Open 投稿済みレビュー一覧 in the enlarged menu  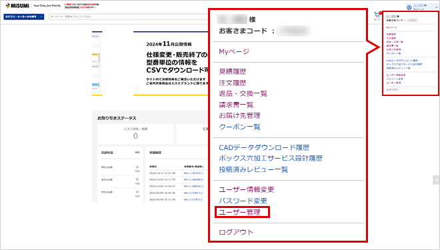[253, 169]
